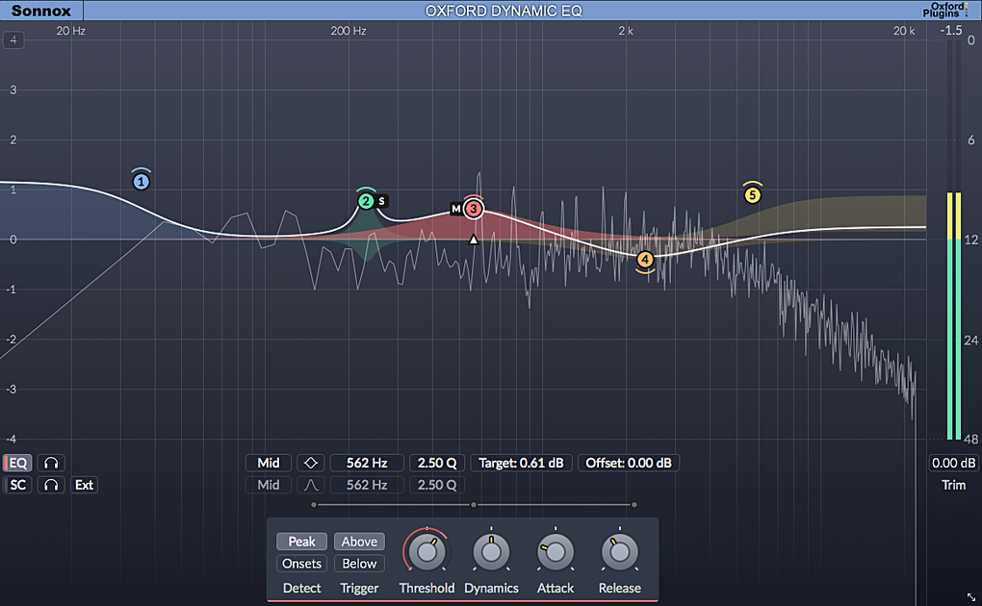Open side-chain Mid channel selector
Viewport: 982px width, 606px height.
(268, 485)
